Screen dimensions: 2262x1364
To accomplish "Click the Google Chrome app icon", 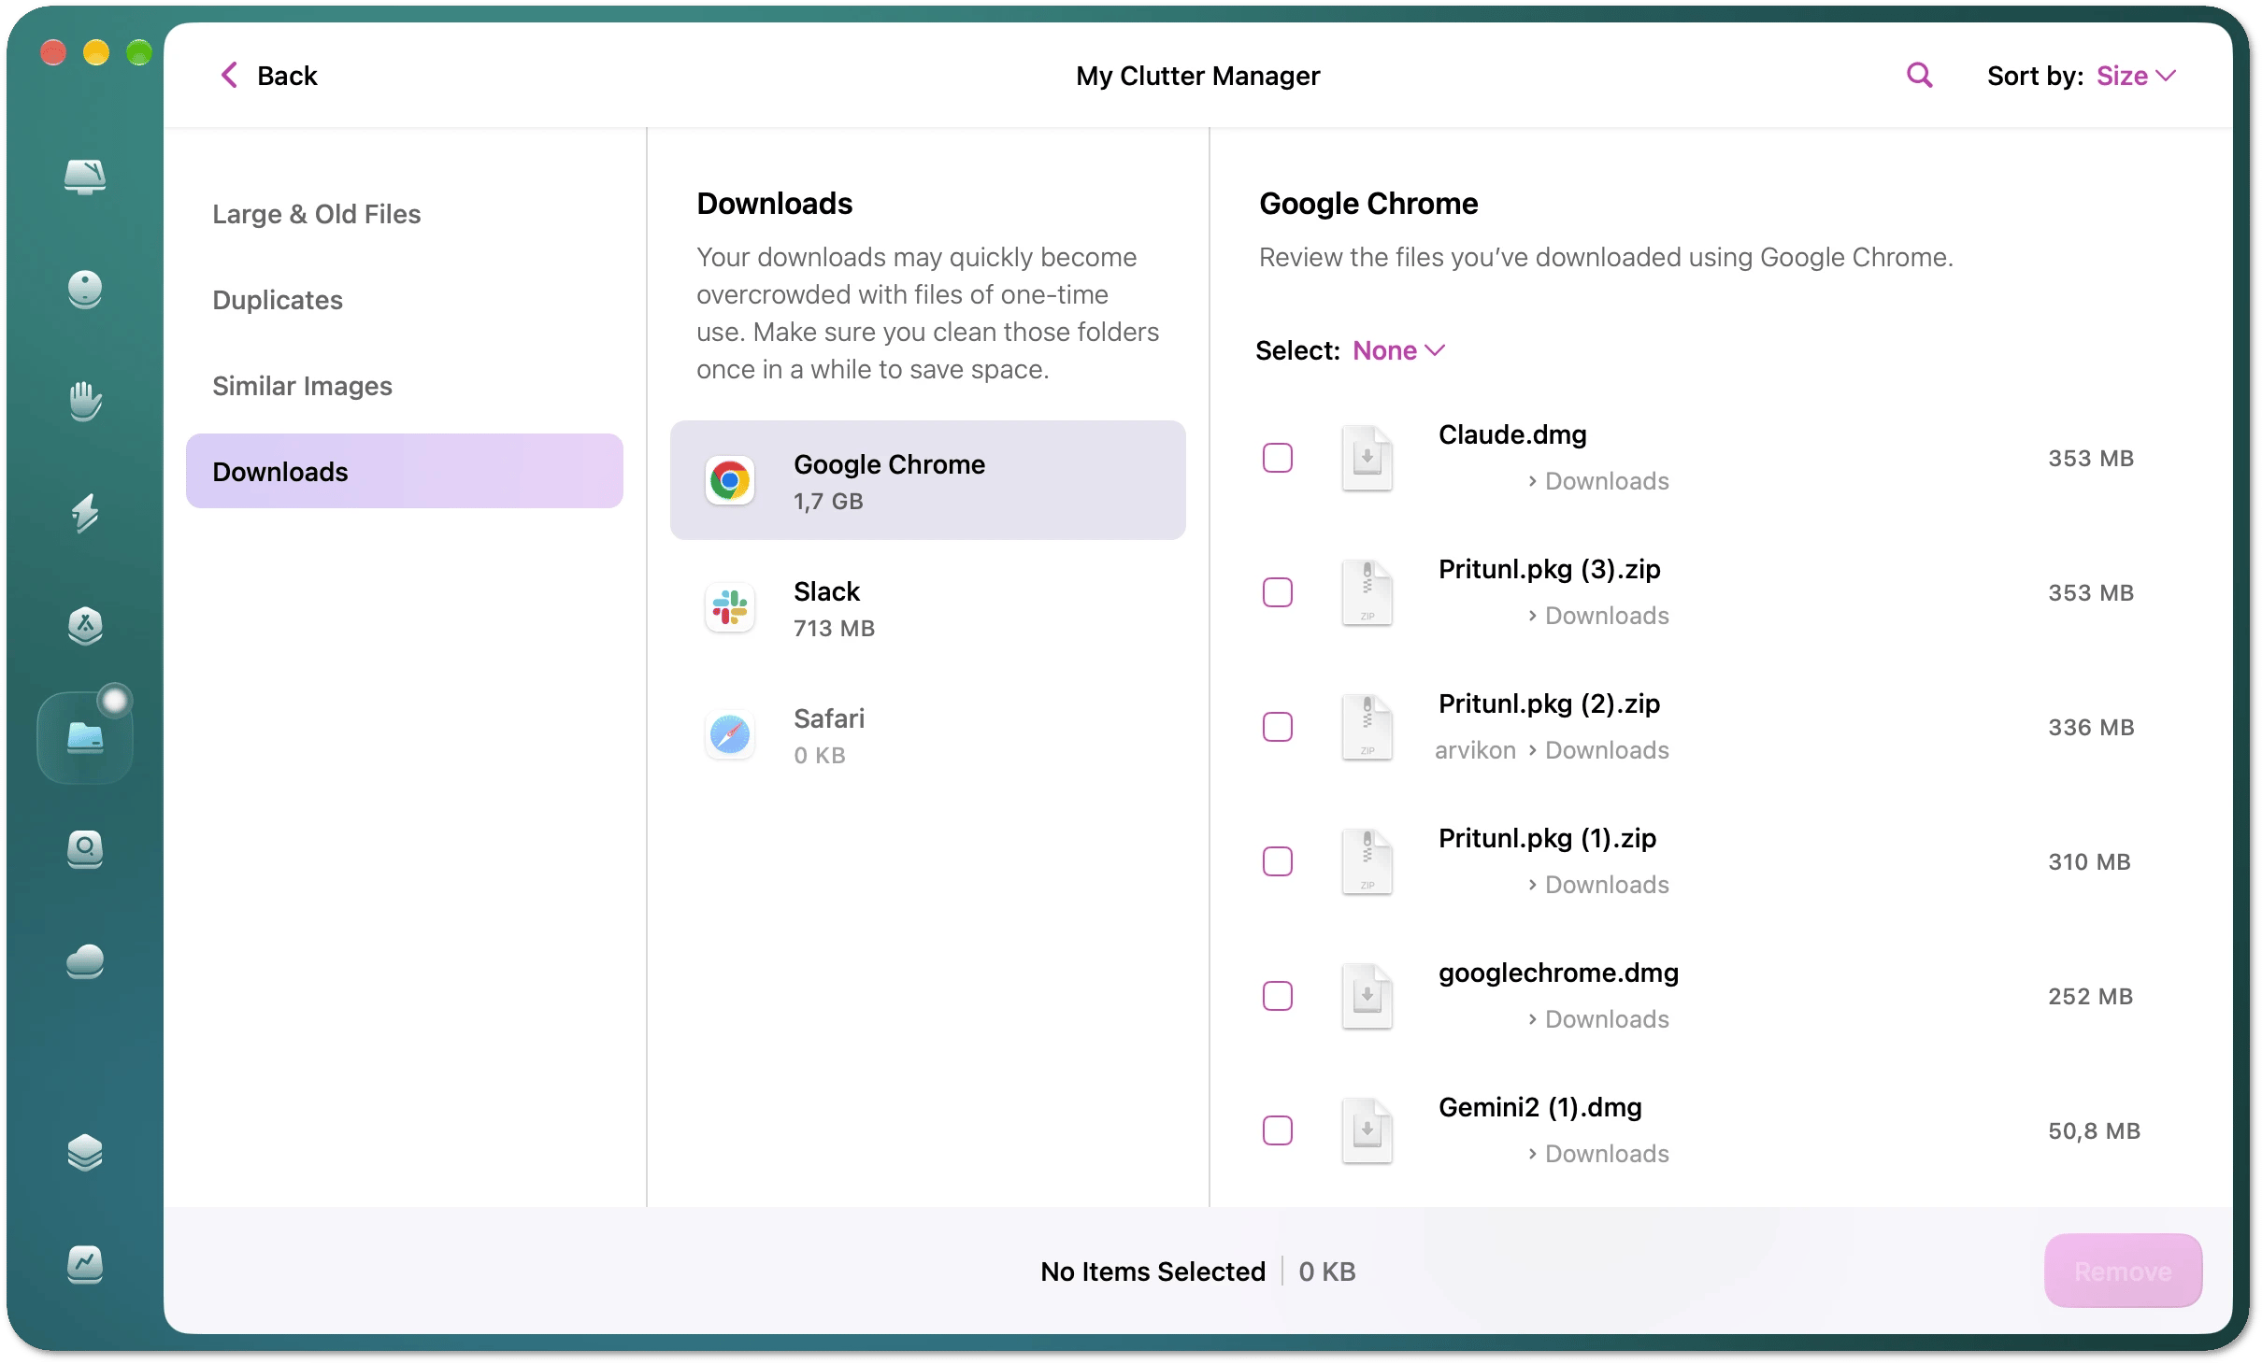I will pos(730,481).
